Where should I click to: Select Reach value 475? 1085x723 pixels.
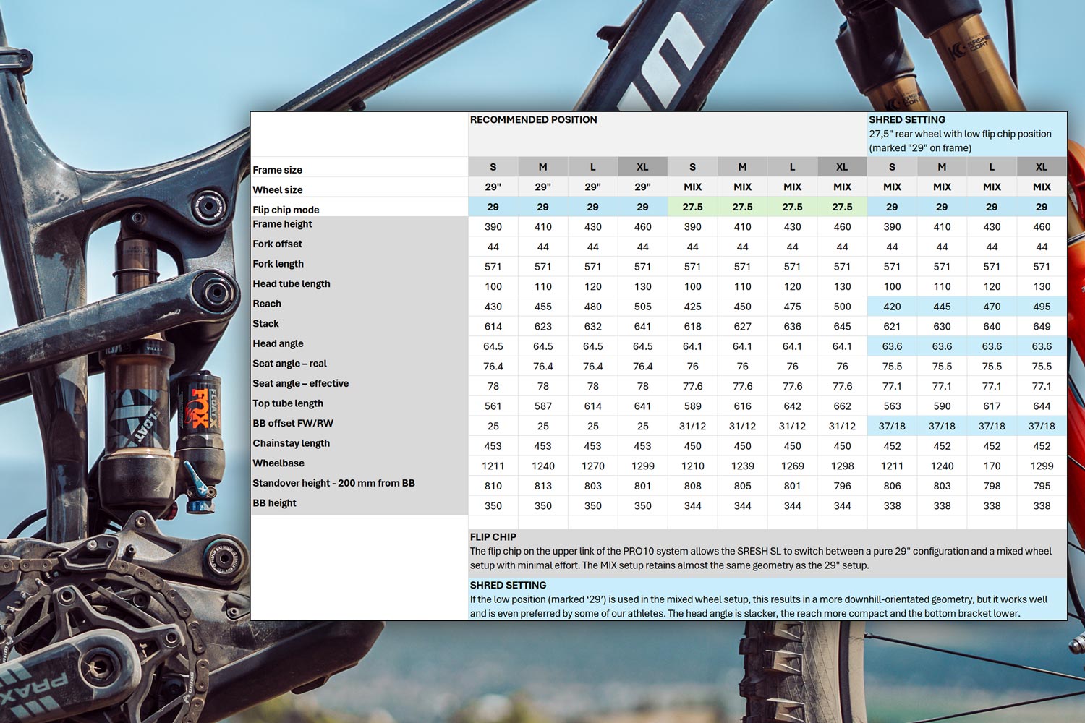click(793, 307)
